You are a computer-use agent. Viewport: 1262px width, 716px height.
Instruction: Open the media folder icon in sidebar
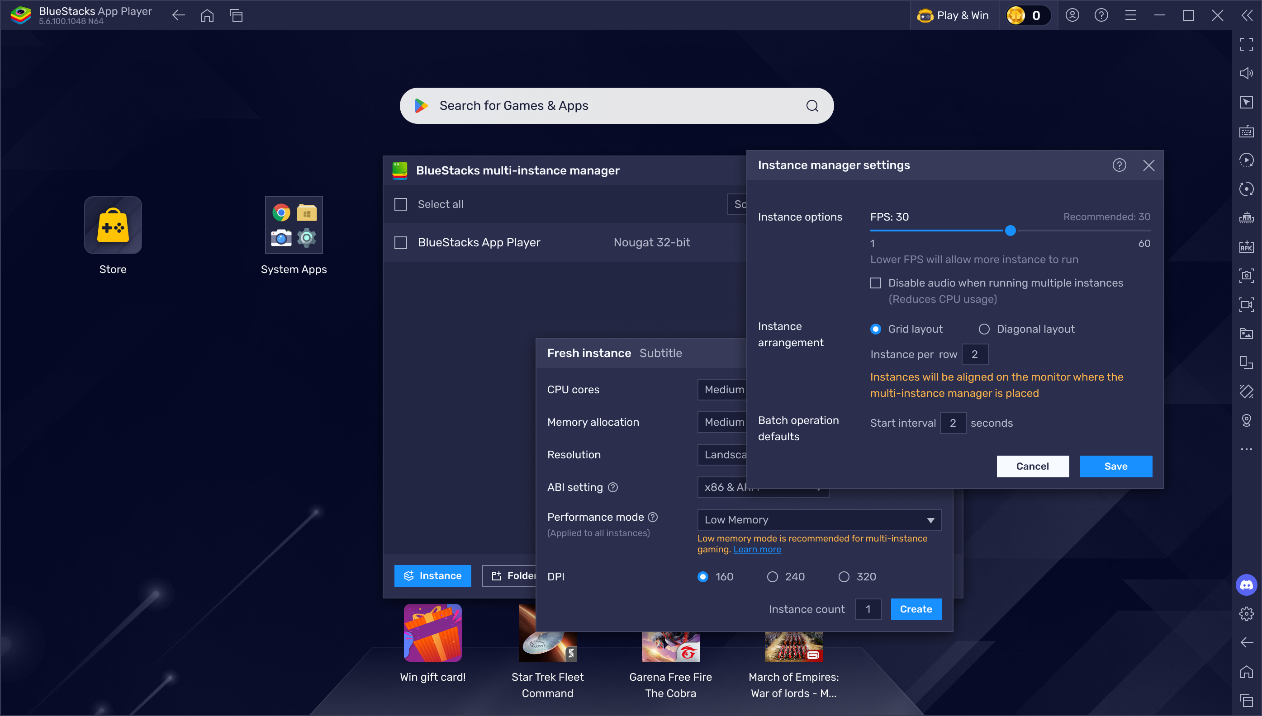coord(1246,334)
